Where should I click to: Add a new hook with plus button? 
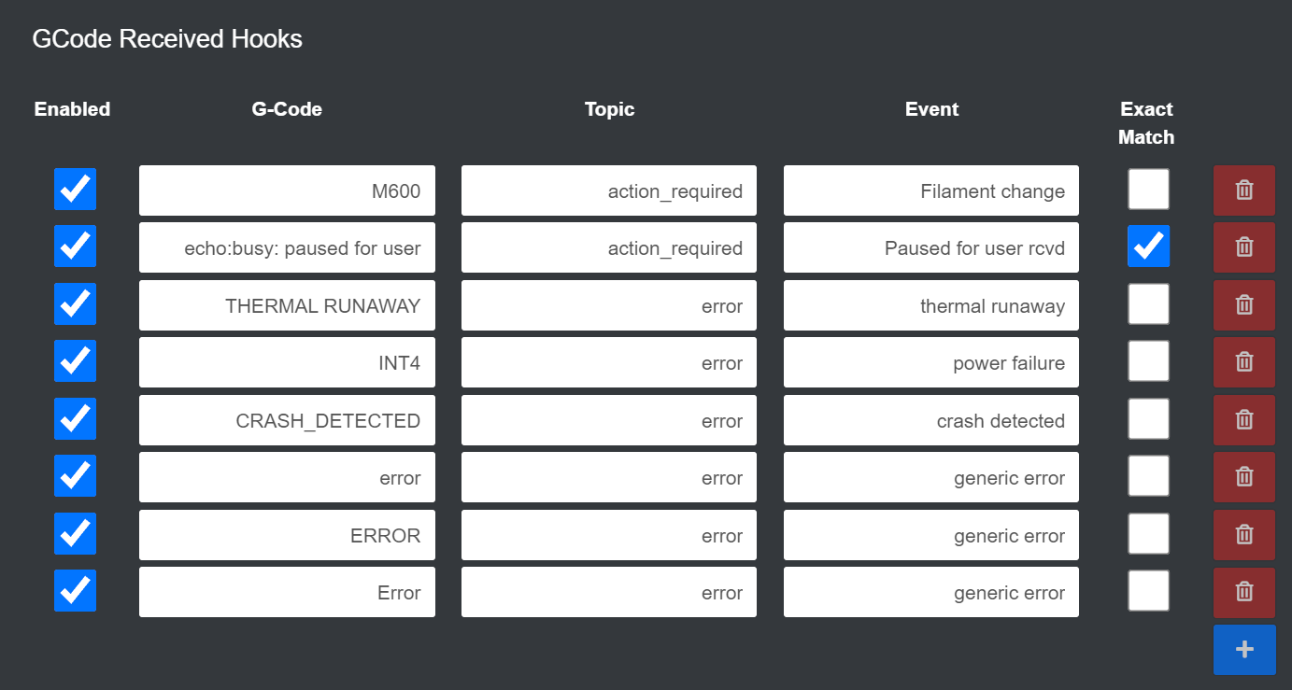pos(1244,650)
